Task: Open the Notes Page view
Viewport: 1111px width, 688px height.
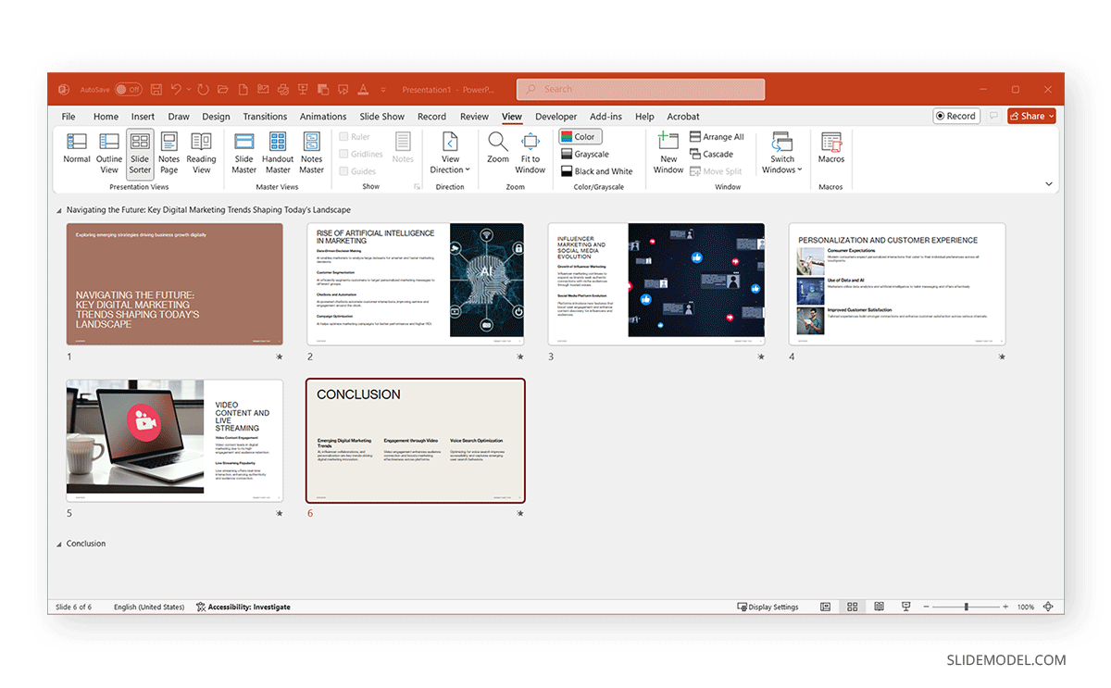Action: click(169, 152)
